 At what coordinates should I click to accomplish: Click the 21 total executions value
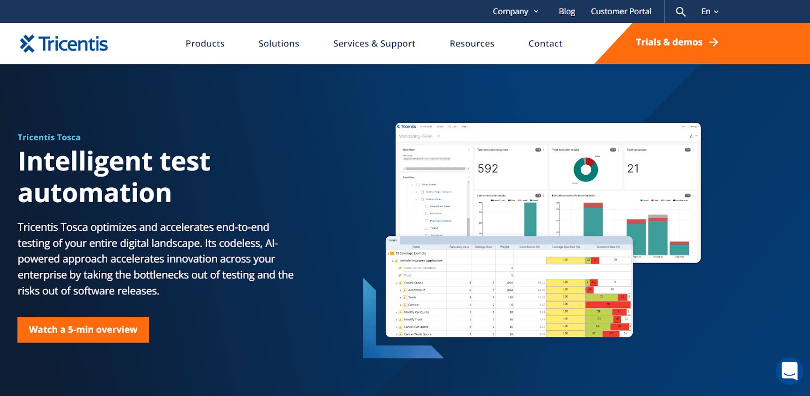coord(633,169)
